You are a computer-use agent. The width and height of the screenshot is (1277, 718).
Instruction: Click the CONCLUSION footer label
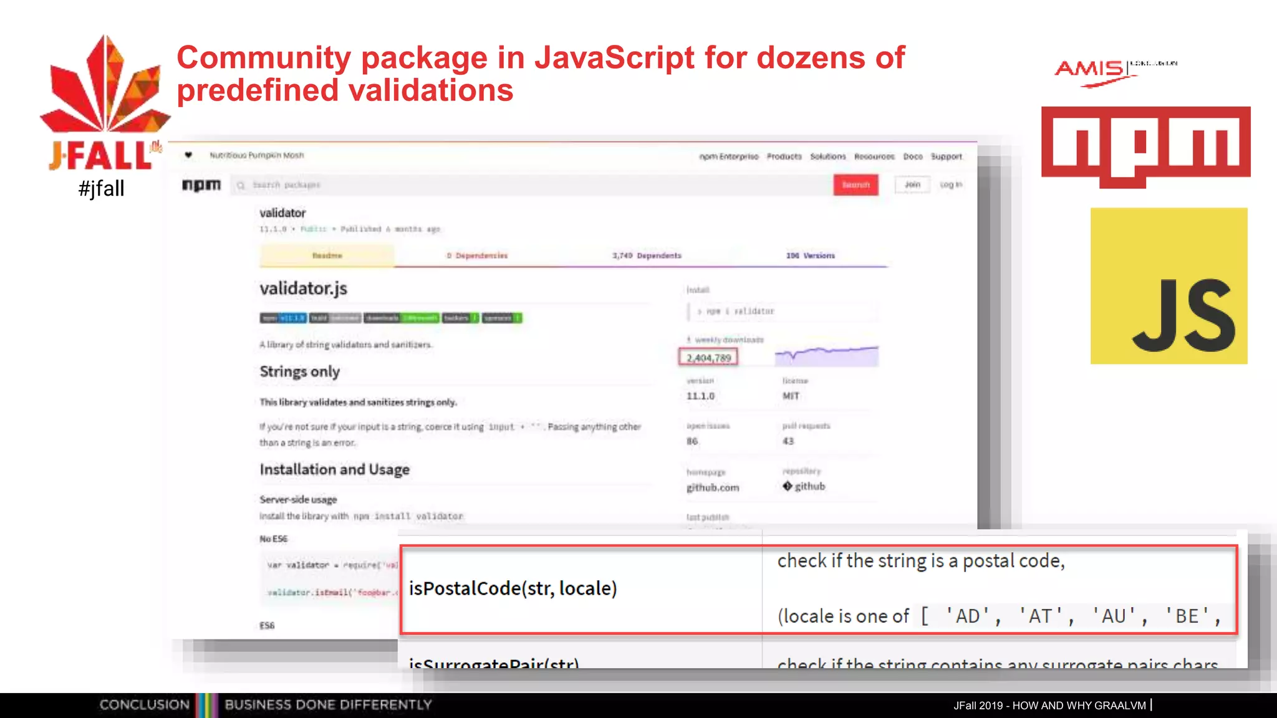pos(145,705)
